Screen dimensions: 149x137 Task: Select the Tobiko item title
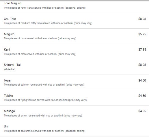coord(8,96)
